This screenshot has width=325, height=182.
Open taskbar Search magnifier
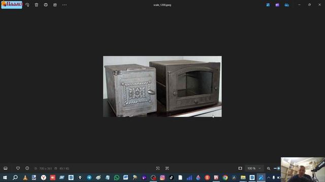tap(15, 177)
